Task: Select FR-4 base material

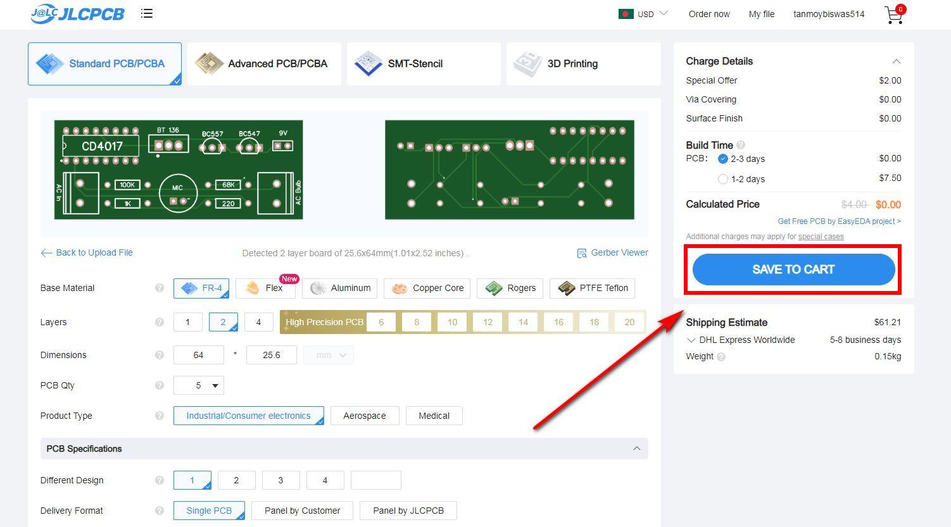Action: click(x=201, y=288)
